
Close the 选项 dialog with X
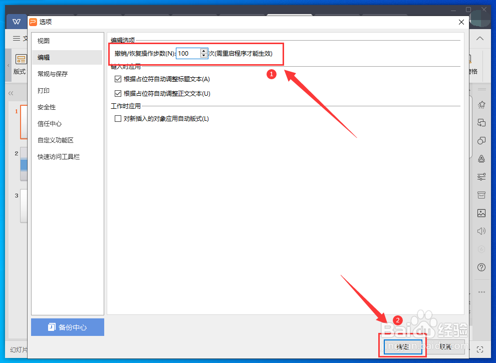point(461,22)
